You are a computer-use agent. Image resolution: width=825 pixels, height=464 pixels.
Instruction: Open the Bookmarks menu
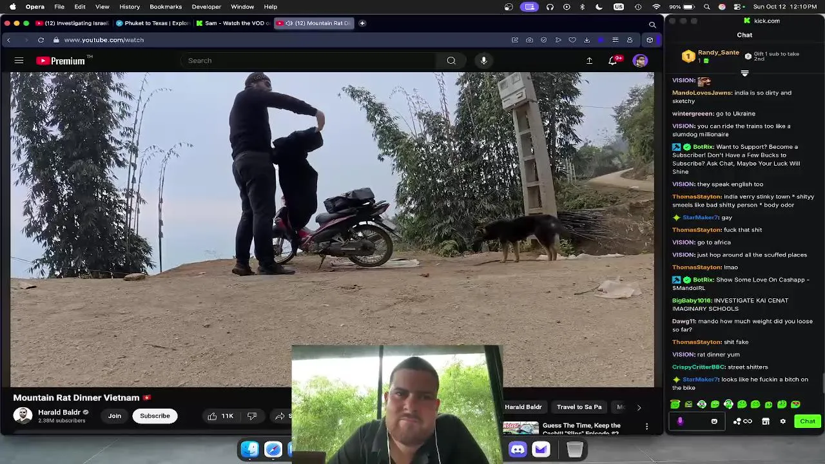point(166,7)
